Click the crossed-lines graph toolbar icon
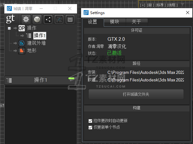Screen dimensions: 193x144 59,19
